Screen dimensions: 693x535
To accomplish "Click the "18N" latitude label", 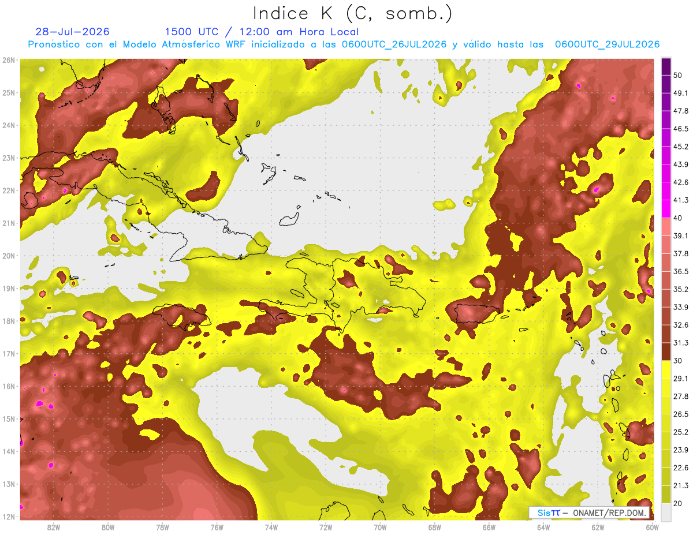I will pos(9,321).
